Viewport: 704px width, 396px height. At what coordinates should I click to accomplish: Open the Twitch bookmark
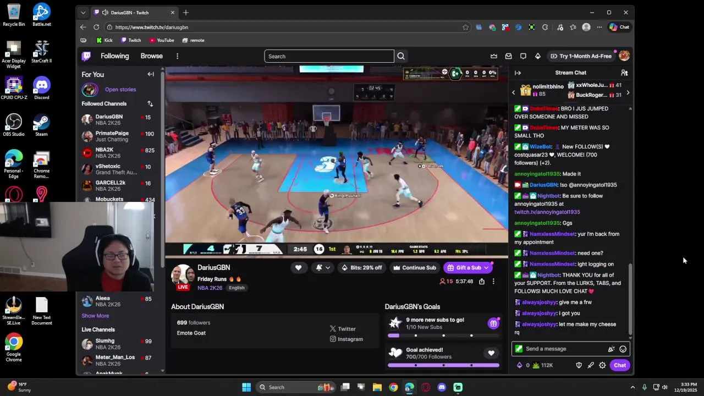[131, 40]
